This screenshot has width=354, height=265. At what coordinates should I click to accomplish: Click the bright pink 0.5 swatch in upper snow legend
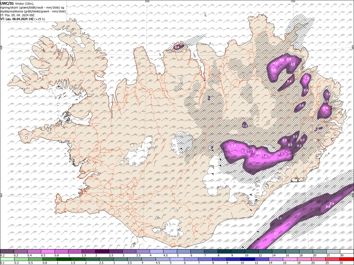pyautogui.click(x=48, y=251)
